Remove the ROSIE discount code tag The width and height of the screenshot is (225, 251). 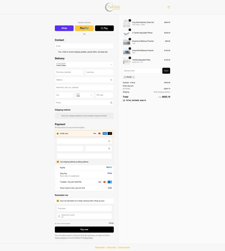coord(133,77)
